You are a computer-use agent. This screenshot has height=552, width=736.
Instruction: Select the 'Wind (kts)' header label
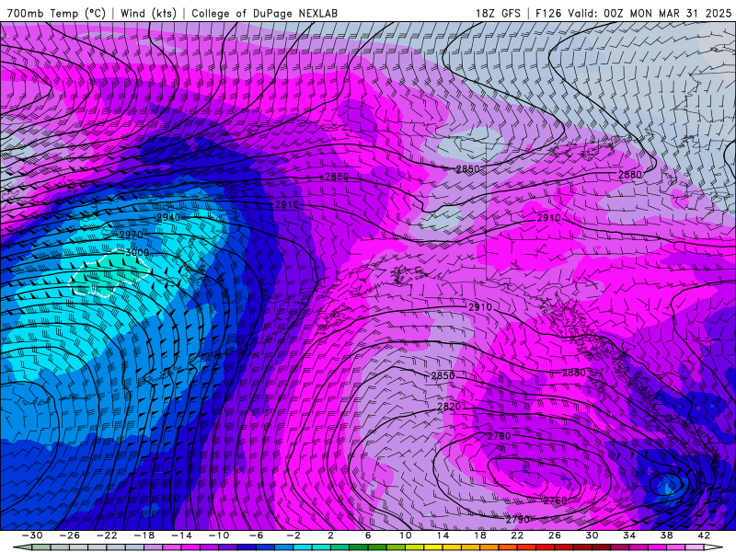(x=148, y=13)
